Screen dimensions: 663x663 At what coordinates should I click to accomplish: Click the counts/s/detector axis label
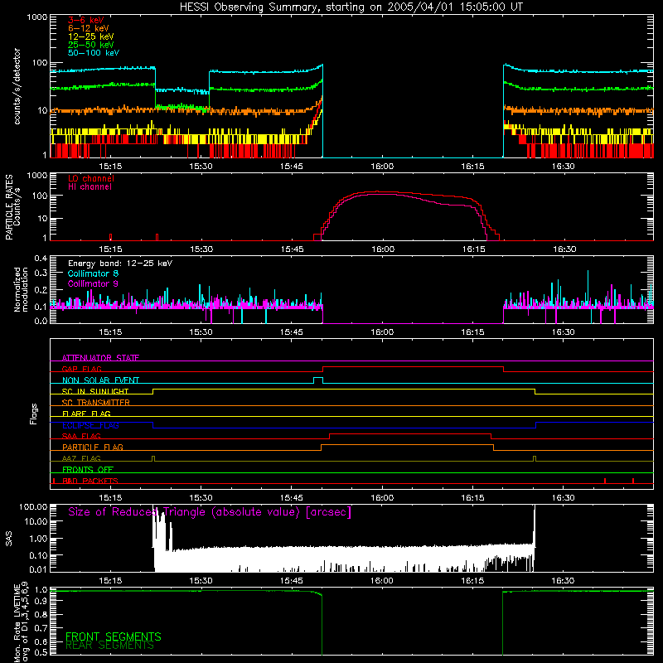[x=17, y=86]
